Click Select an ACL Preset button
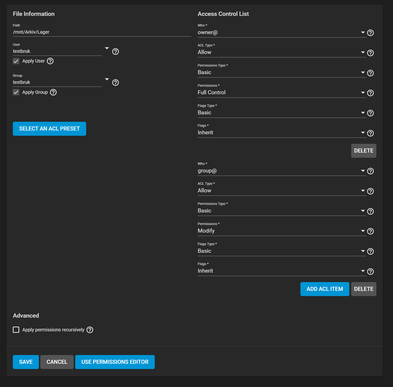This screenshot has width=393, height=387. click(x=50, y=129)
